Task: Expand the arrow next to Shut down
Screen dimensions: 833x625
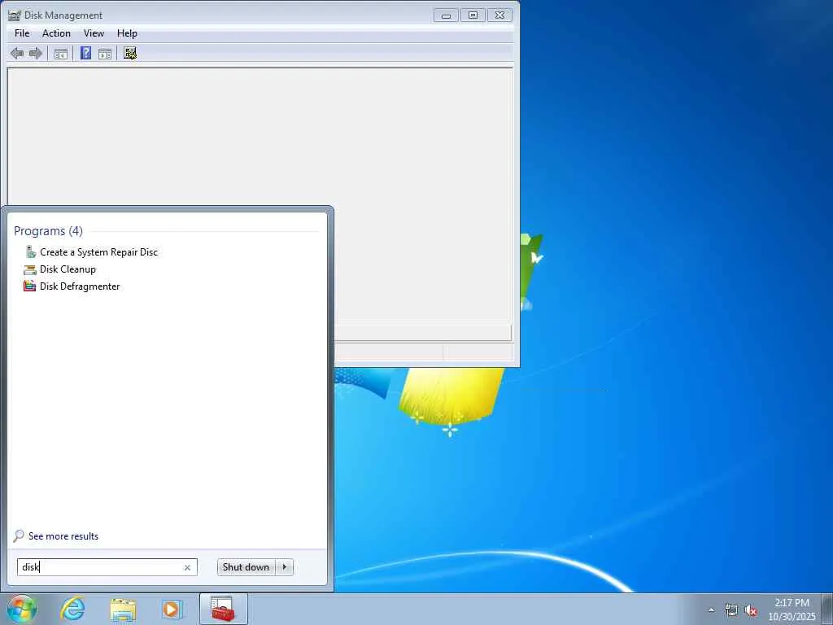Action: click(285, 567)
